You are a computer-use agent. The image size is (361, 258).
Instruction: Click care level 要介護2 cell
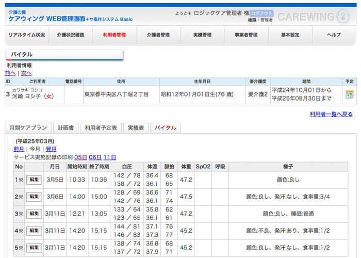coord(258,94)
